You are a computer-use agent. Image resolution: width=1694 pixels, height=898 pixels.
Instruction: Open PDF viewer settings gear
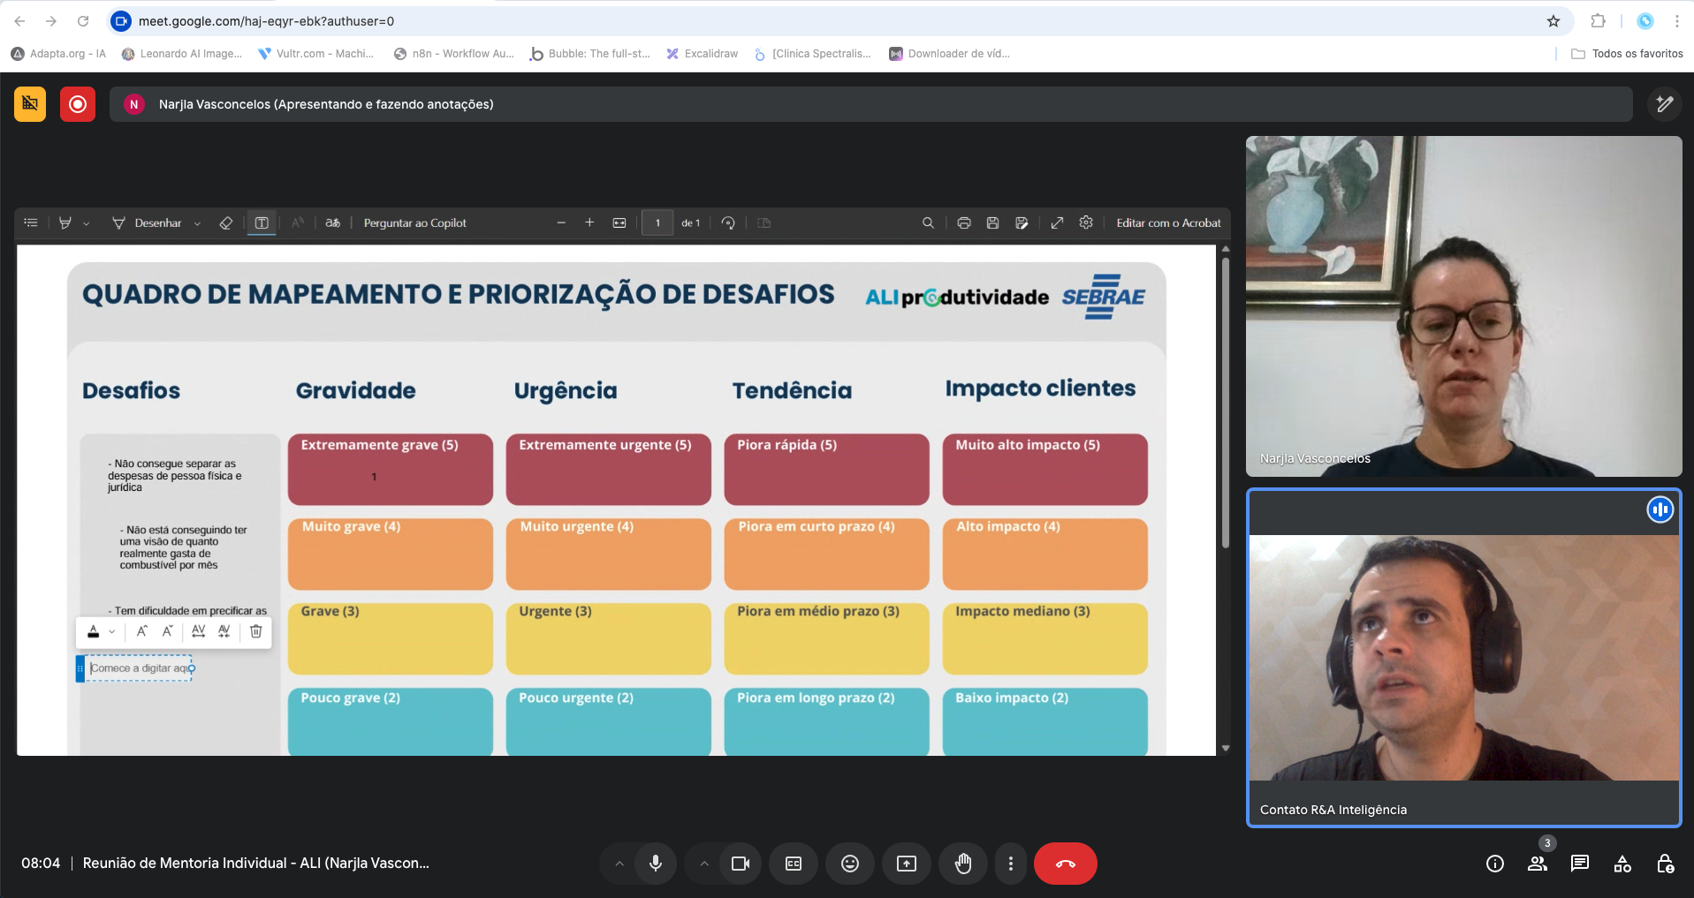(1086, 223)
